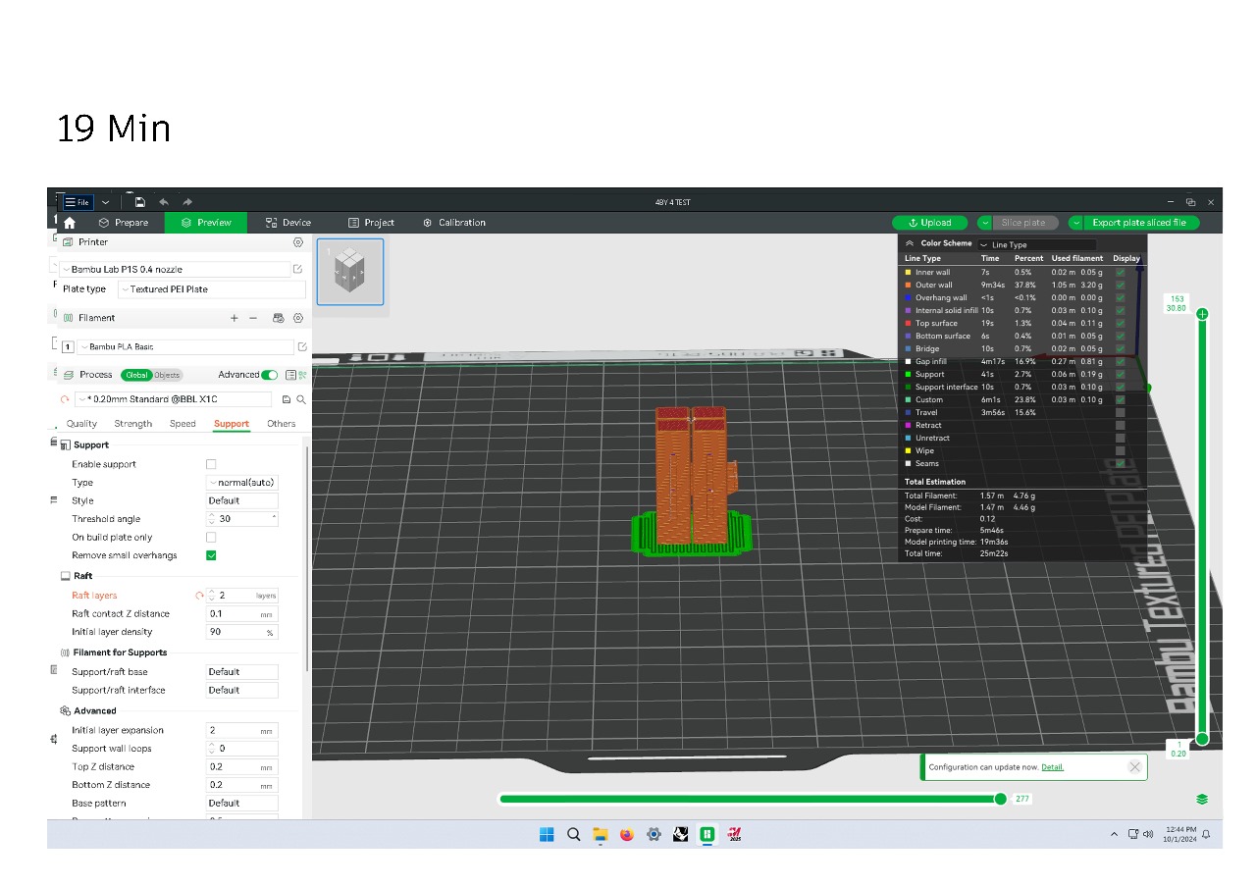1256x887 pixels.
Task: Save the 0.20mm Standard process preset
Action: click(286, 399)
